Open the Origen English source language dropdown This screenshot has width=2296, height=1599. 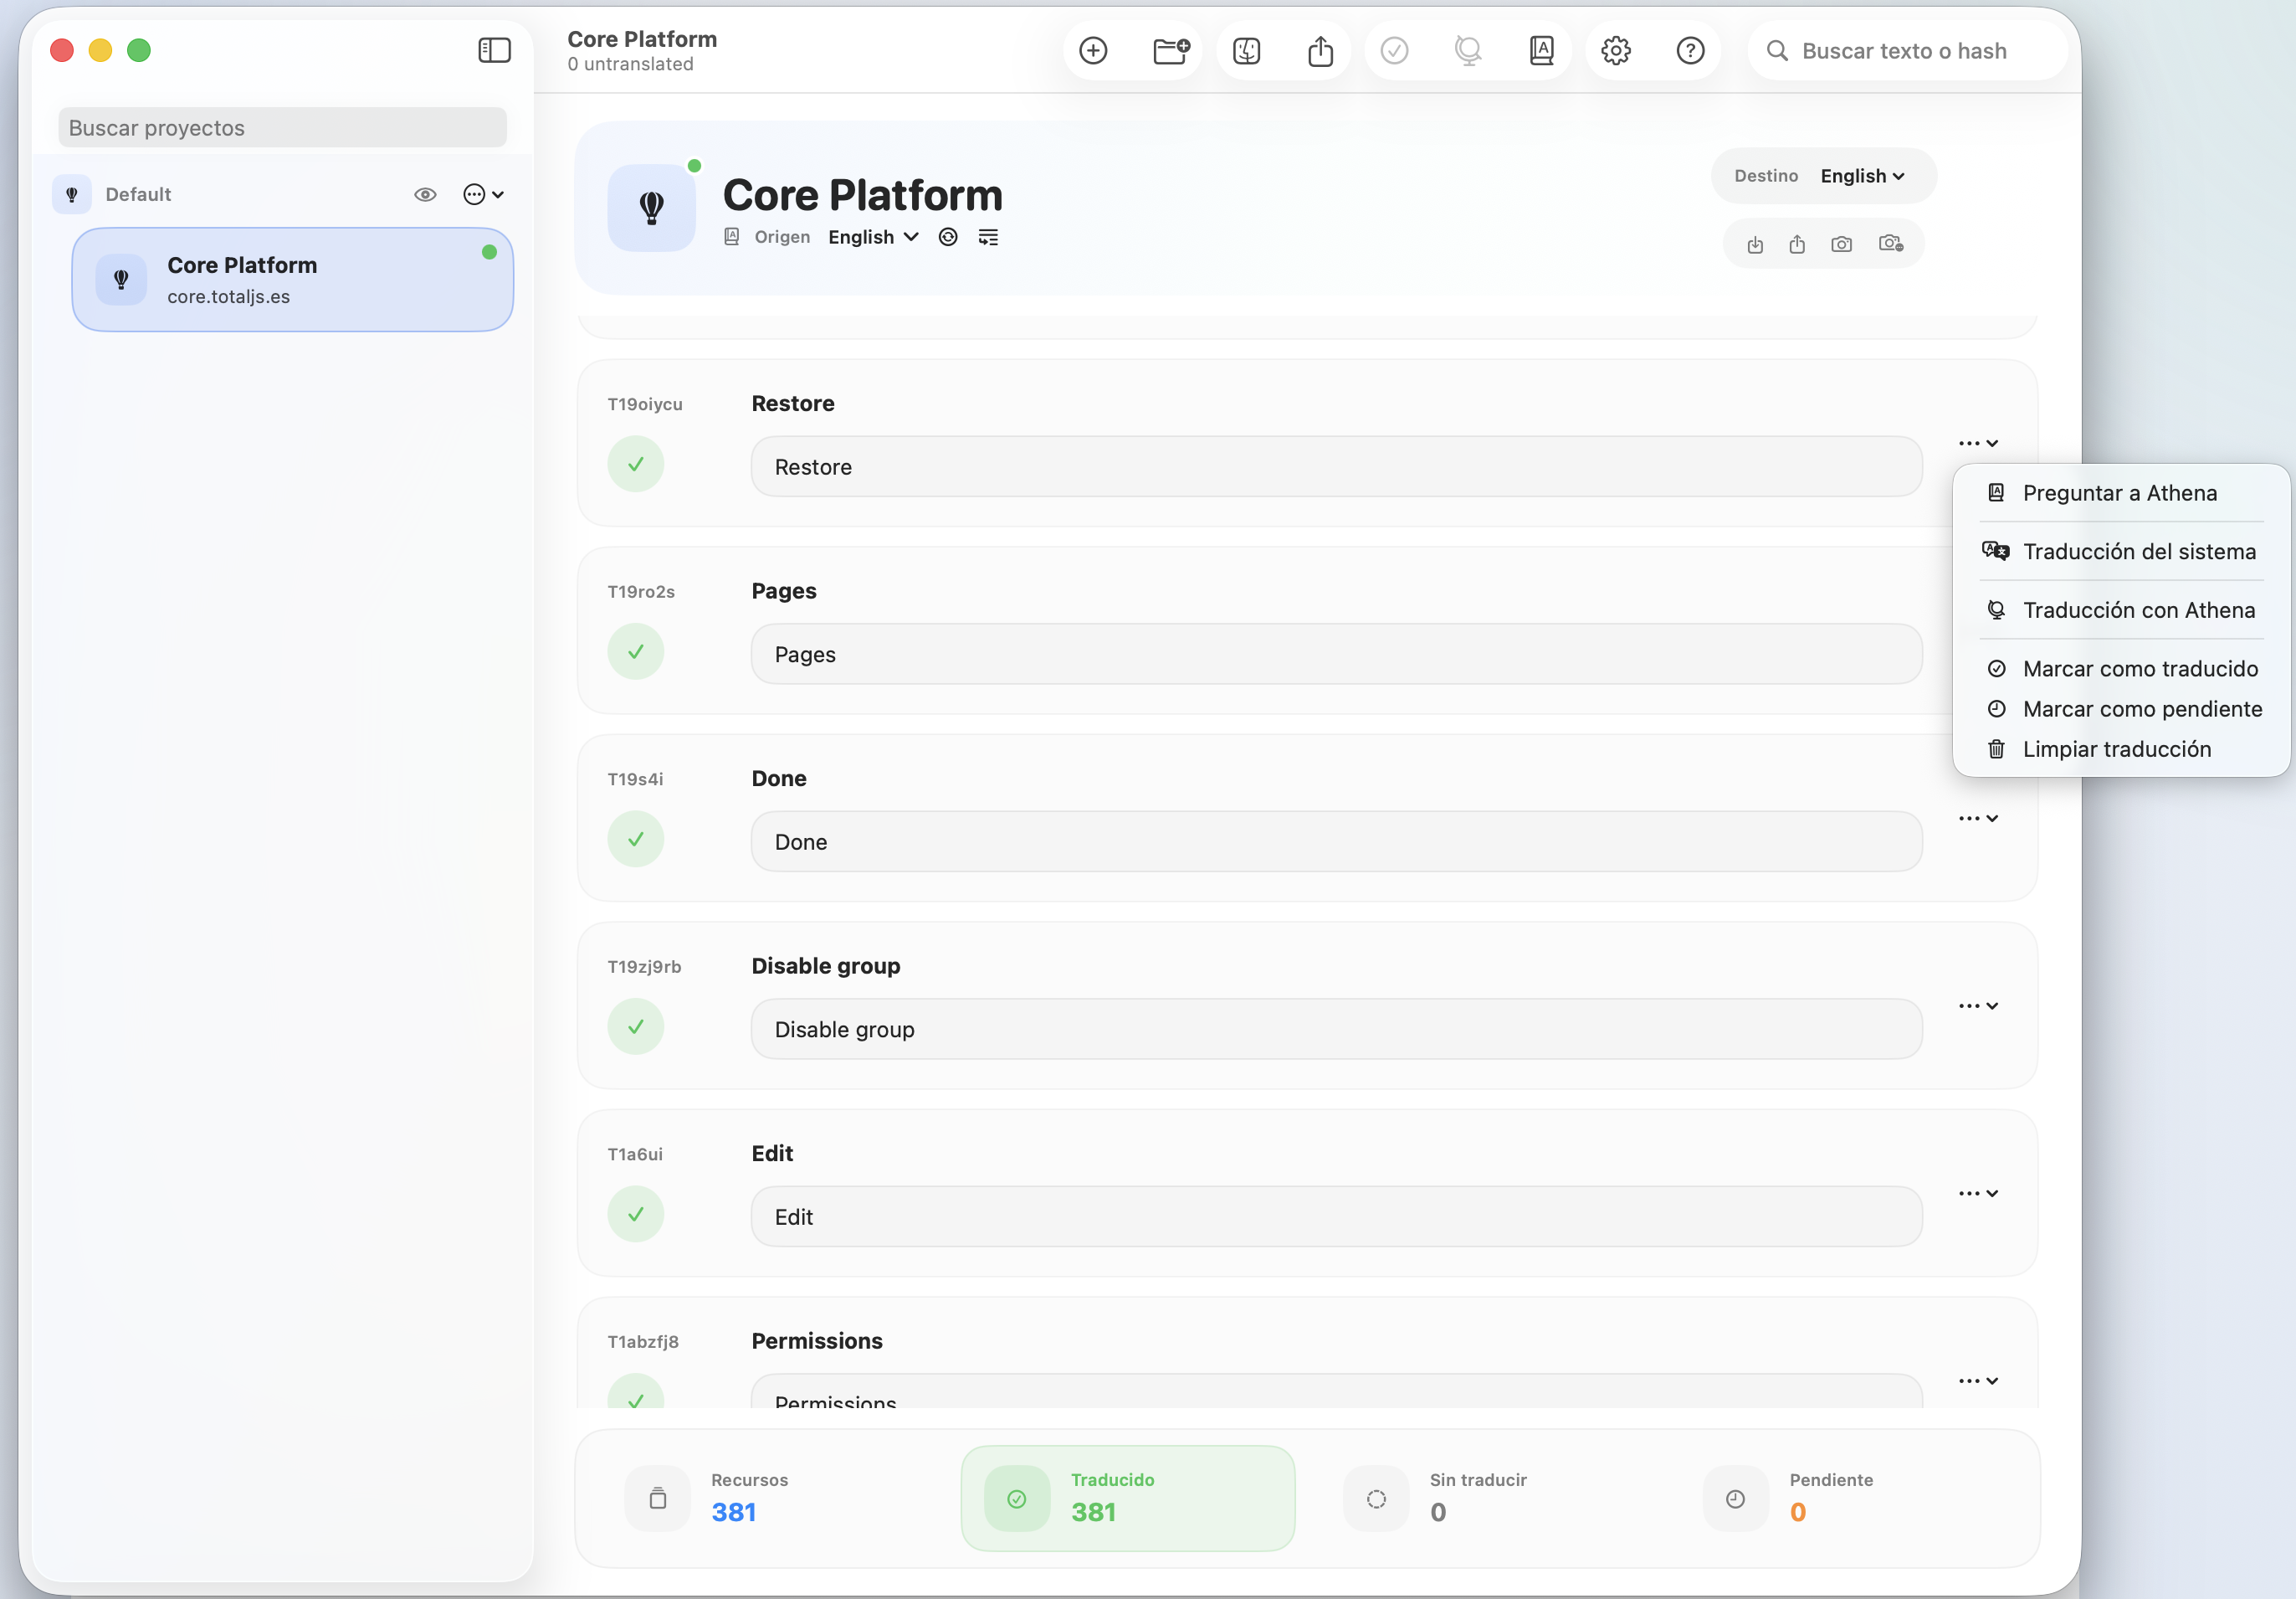872,237
